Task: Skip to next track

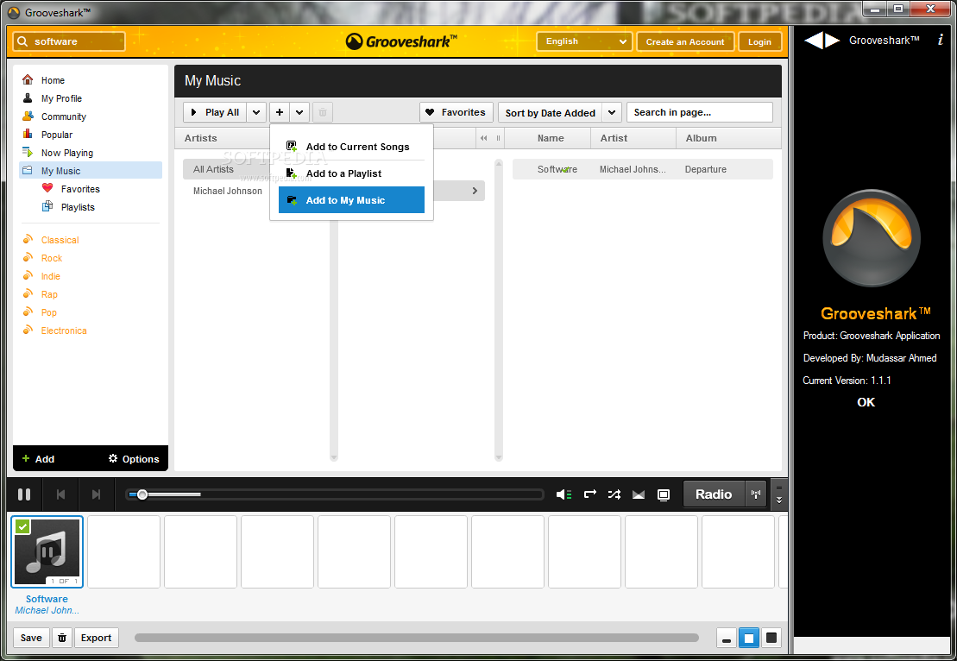Action: [96, 494]
